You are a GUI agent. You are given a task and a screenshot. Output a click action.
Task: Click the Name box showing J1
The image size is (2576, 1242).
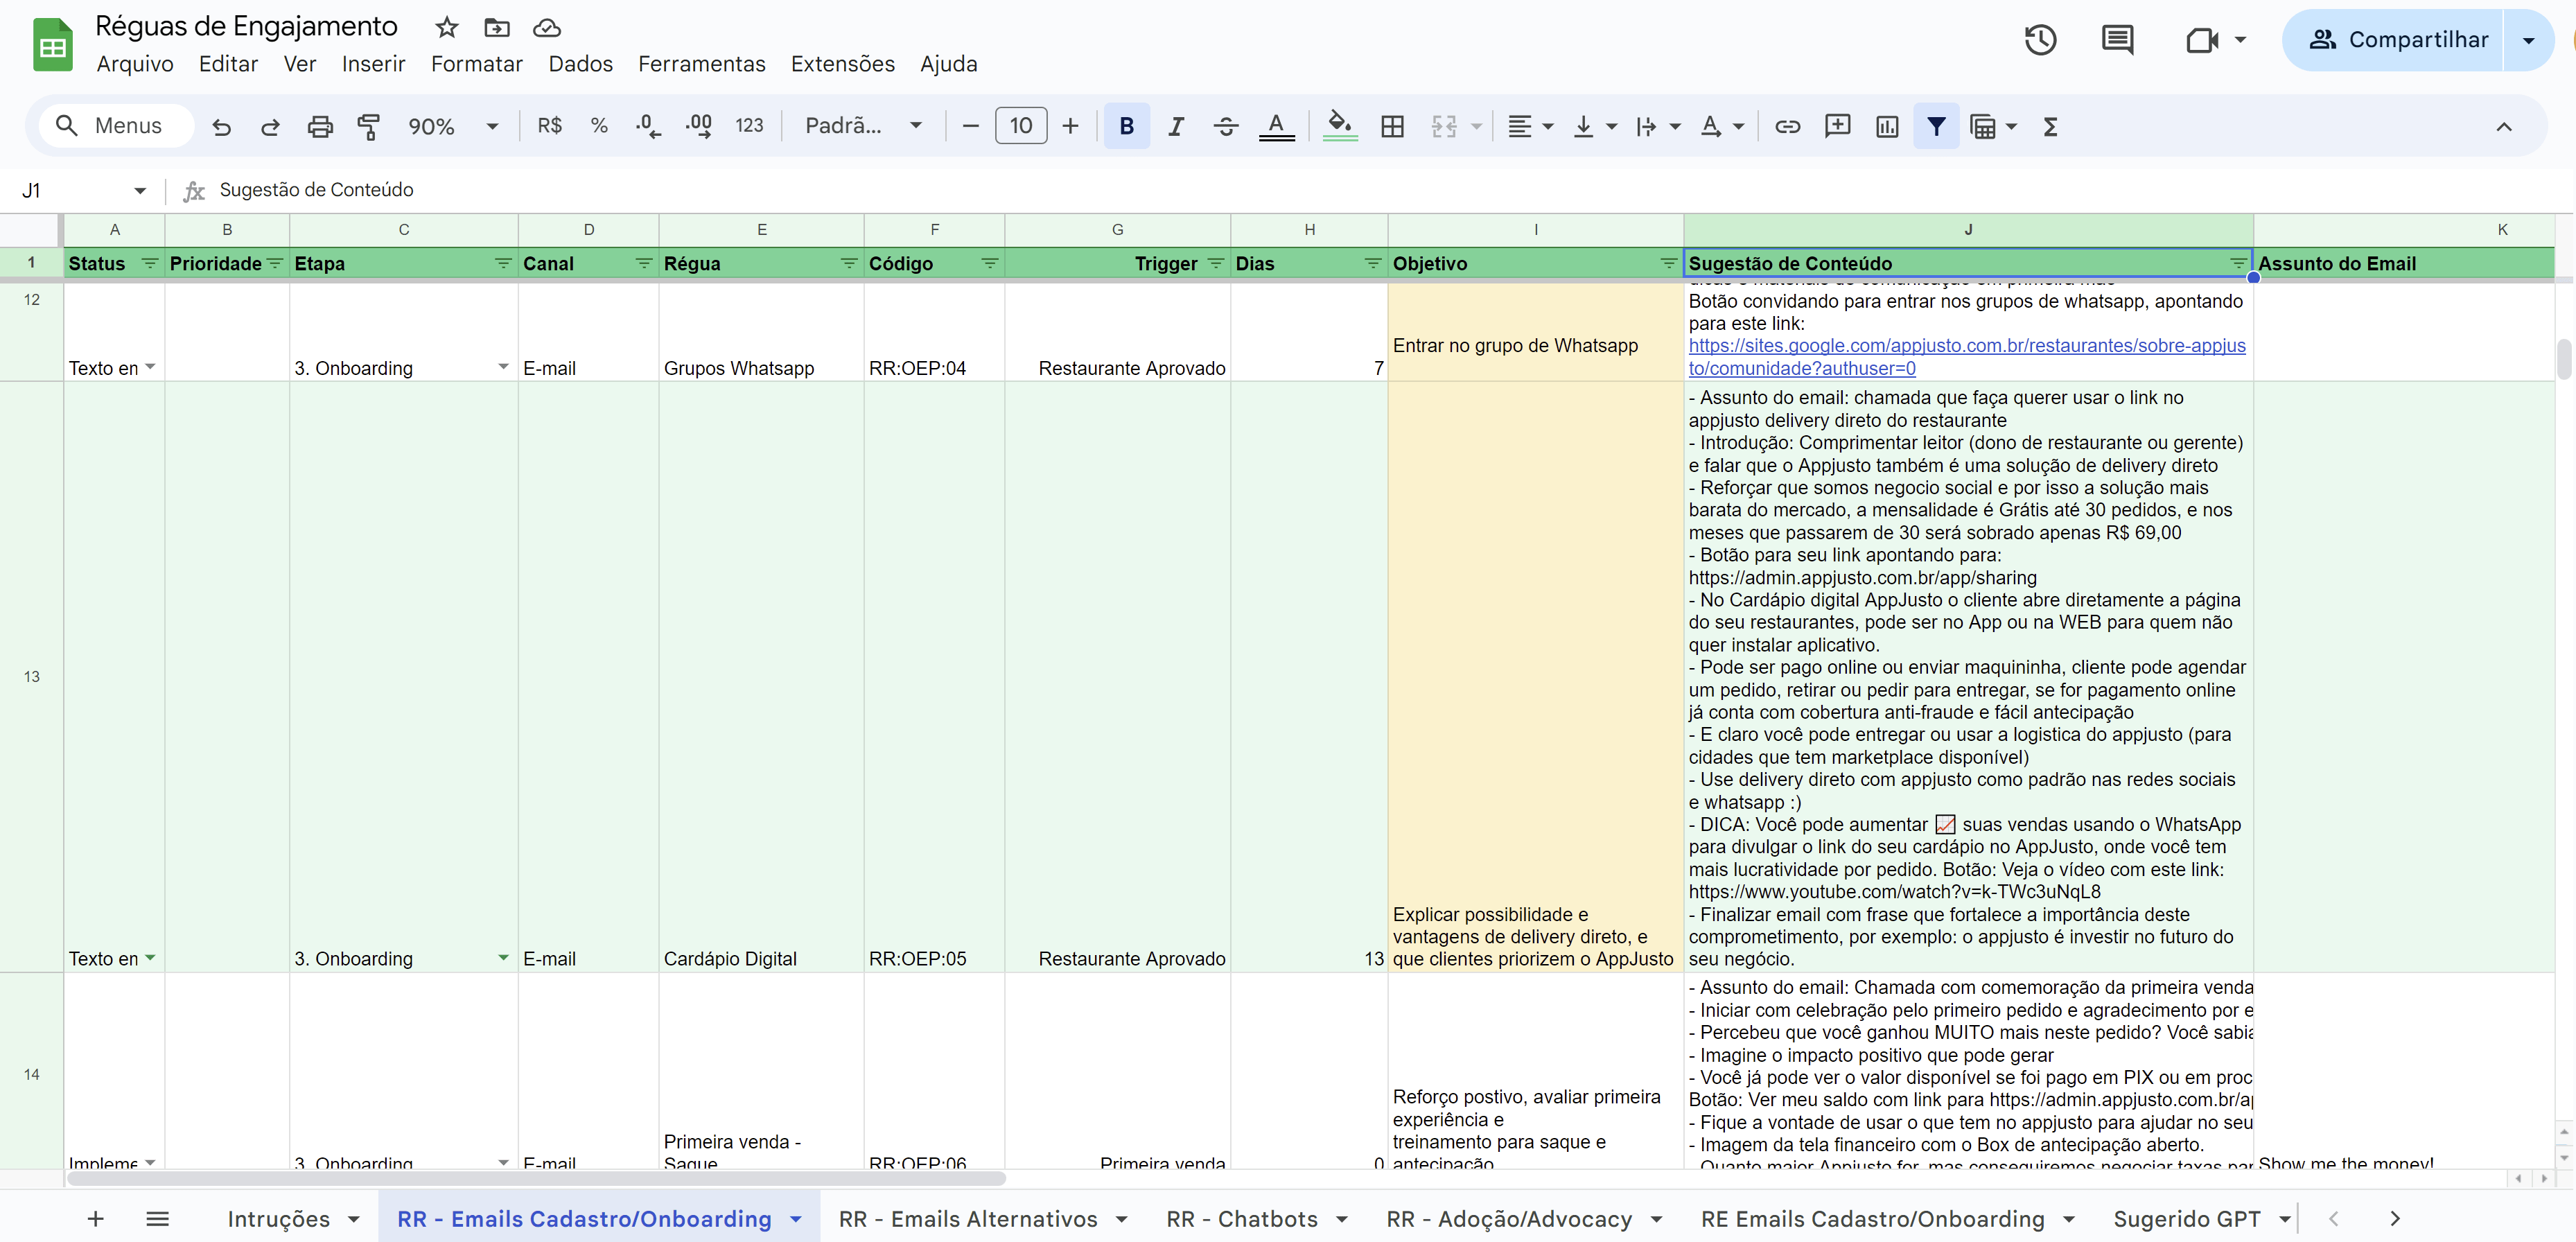(x=83, y=190)
